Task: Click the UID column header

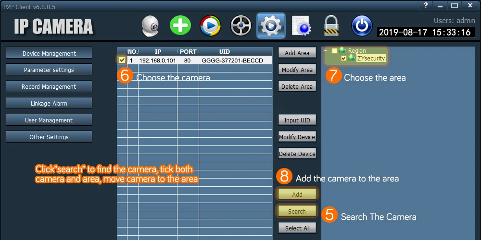Action: 225,52
